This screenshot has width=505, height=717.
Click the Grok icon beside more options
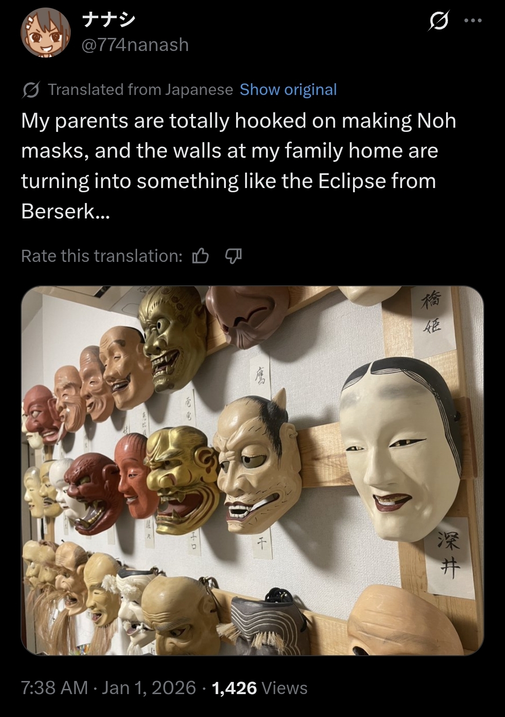(x=439, y=21)
